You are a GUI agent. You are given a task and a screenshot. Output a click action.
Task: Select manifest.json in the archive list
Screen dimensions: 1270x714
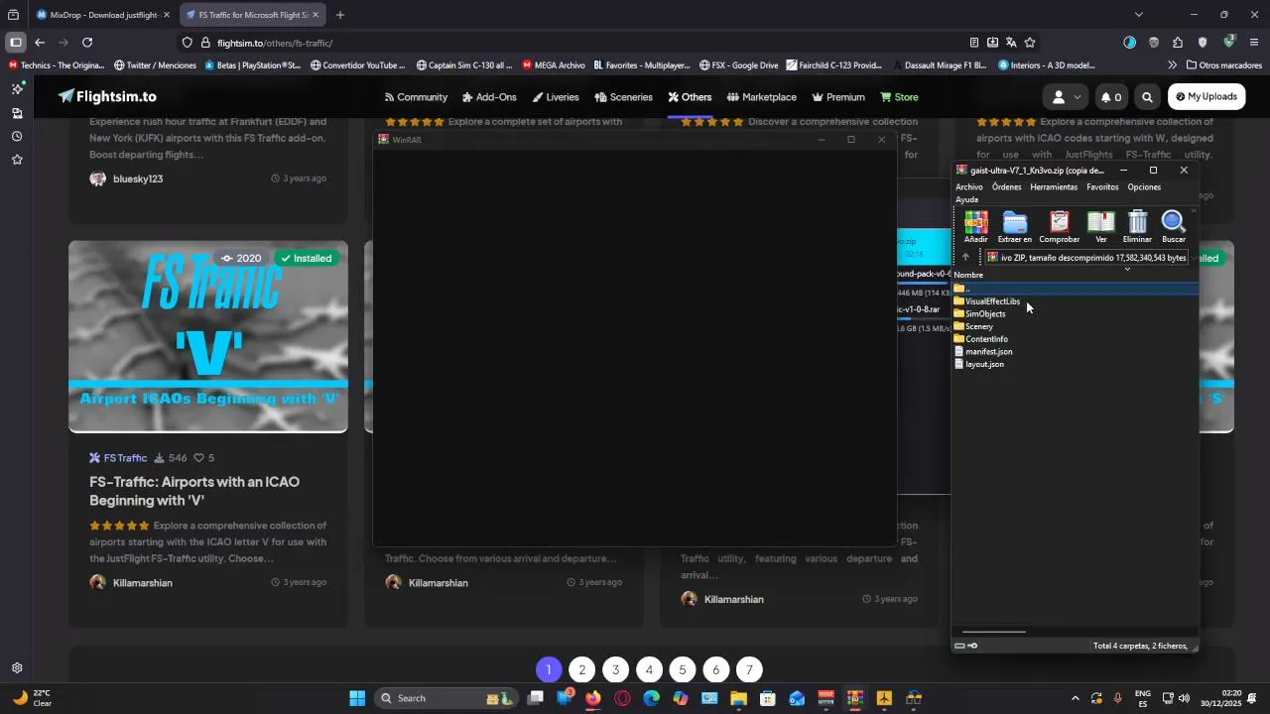point(988,352)
